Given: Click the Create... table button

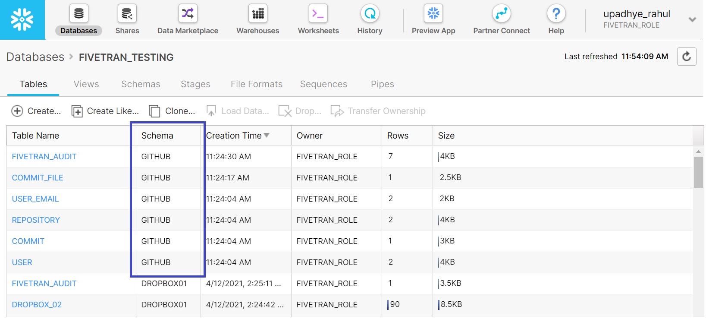Looking at the screenshot, I should click(36, 111).
